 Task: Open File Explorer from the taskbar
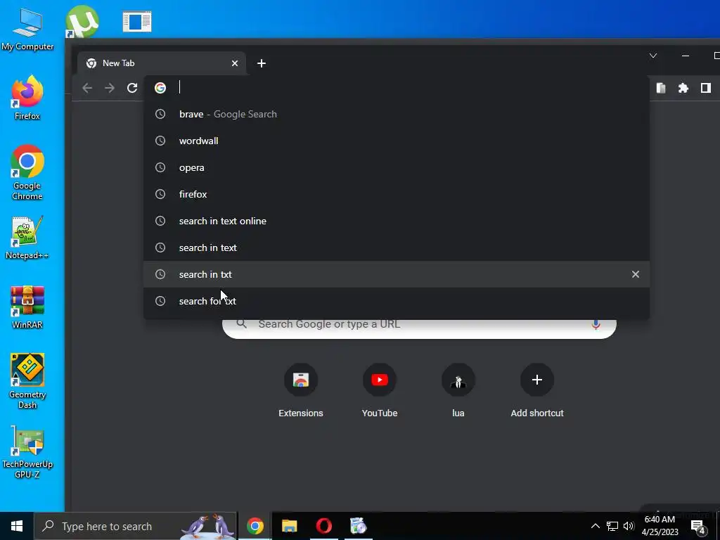tap(289, 526)
